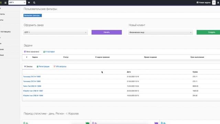Click the sum value '8000.00'

point(195,86)
